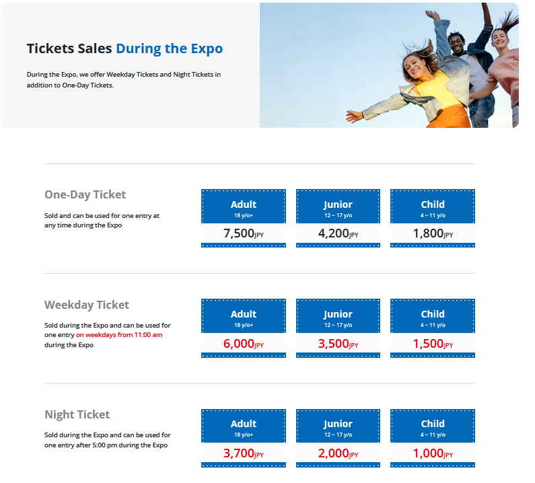
Task: Click the Night Ticket description text
Action: 107,440
